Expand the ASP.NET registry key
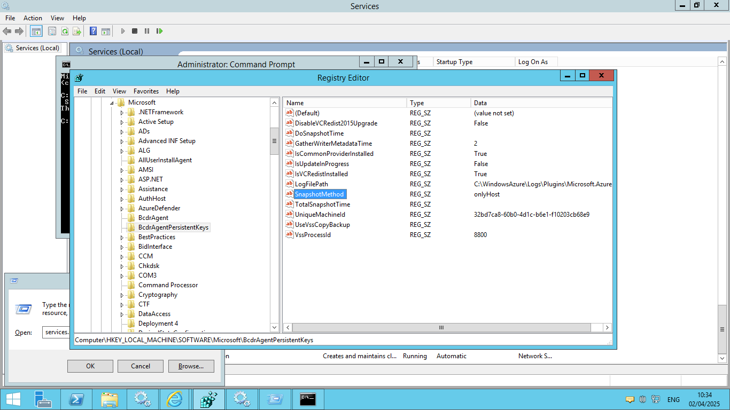The image size is (730, 410). (x=122, y=179)
